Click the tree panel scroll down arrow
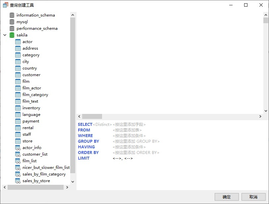This screenshot has width=269, height=204. point(73,182)
